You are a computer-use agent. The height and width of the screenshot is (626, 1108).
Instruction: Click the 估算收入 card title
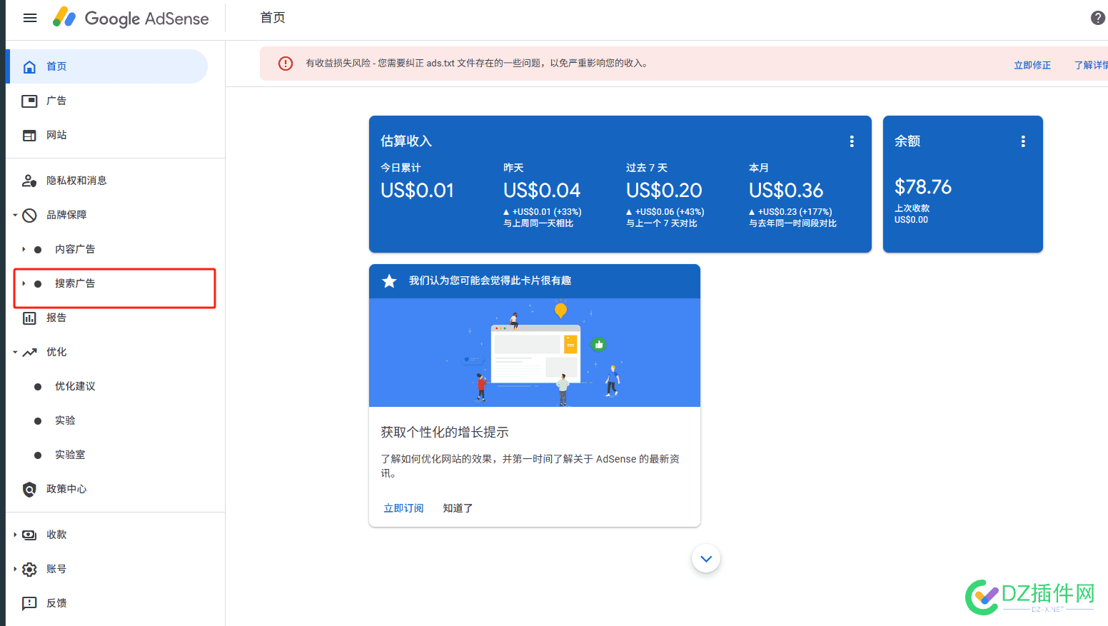click(x=406, y=141)
